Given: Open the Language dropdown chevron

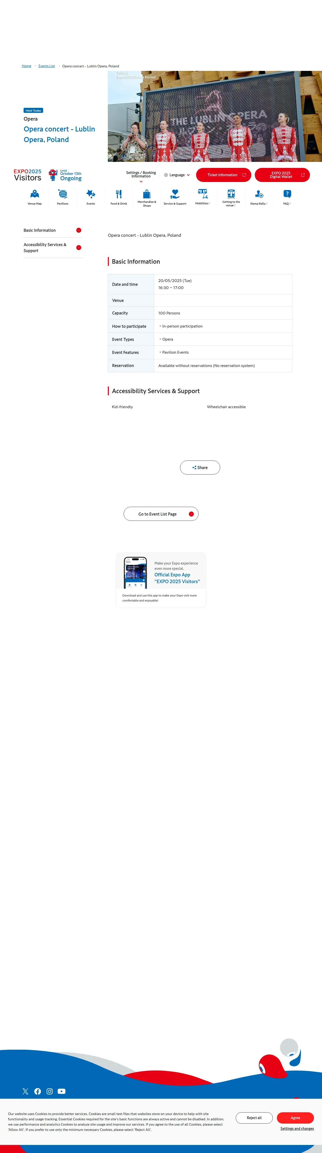Looking at the screenshot, I should 188,175.
